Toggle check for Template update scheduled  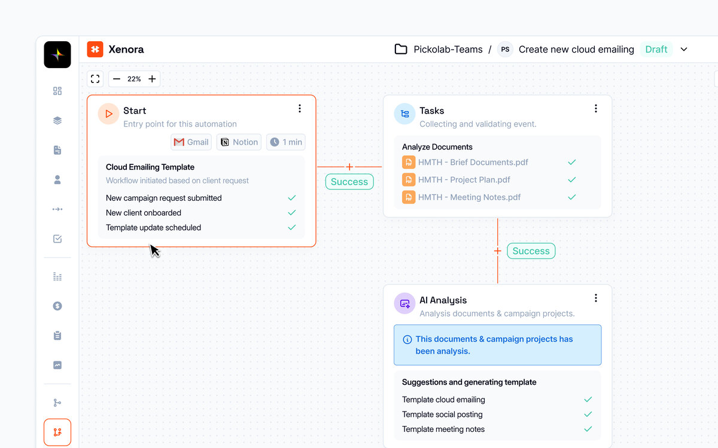[x=292, y=228]
